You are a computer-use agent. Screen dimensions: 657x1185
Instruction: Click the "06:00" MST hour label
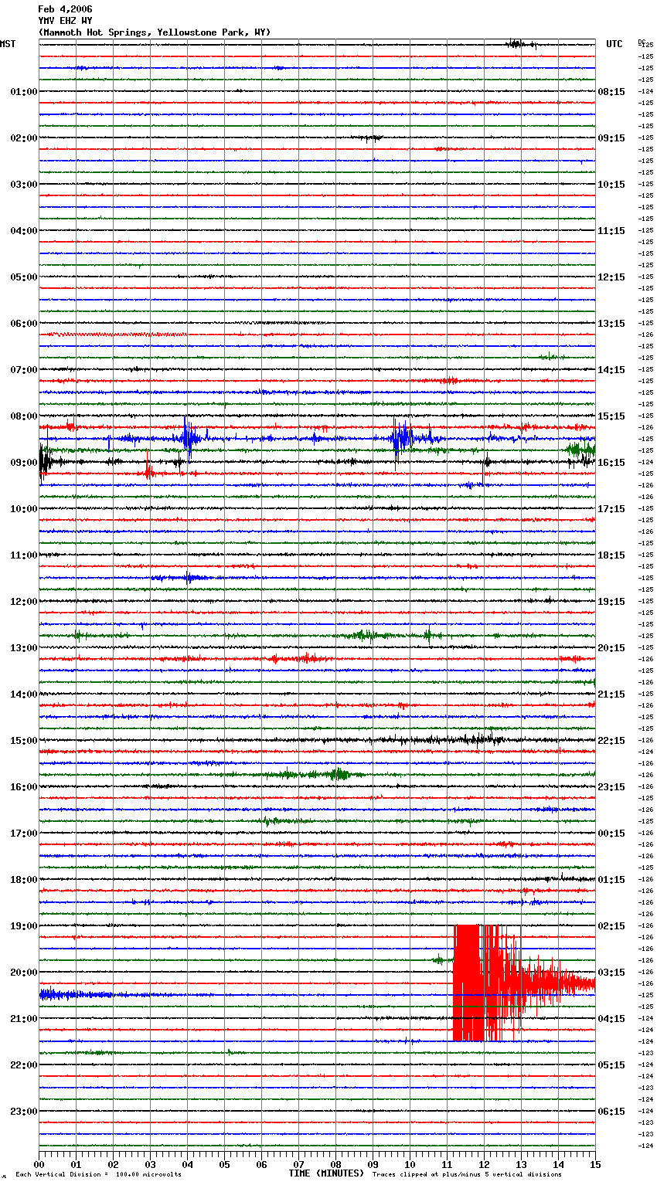click(x=23, y=324)
